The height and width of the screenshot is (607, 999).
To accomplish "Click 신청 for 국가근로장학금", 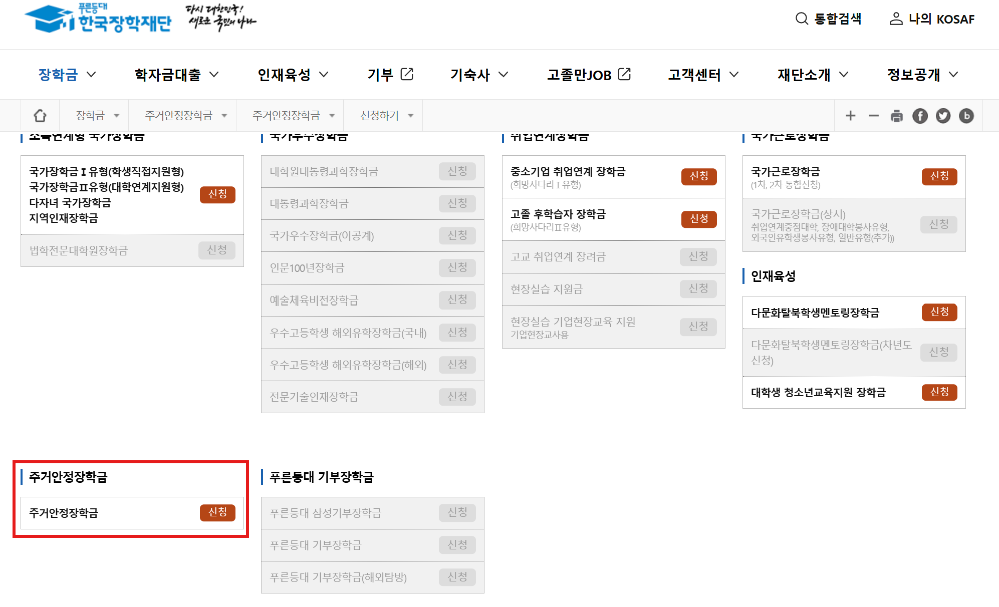I will point(939,176).
